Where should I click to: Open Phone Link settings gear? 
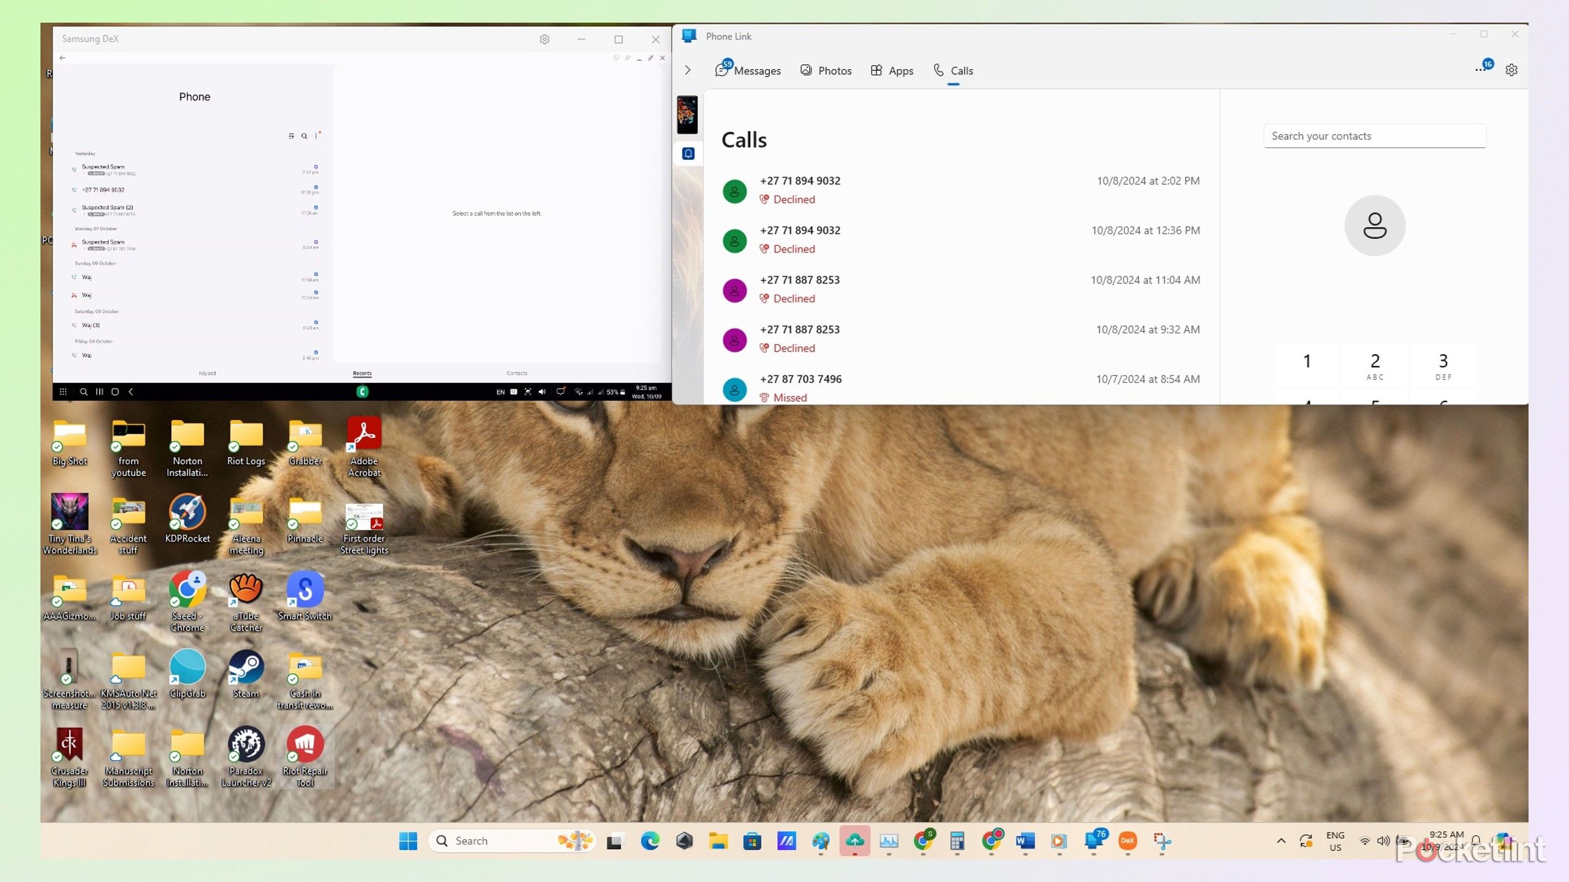click(x=1511, y=70)
